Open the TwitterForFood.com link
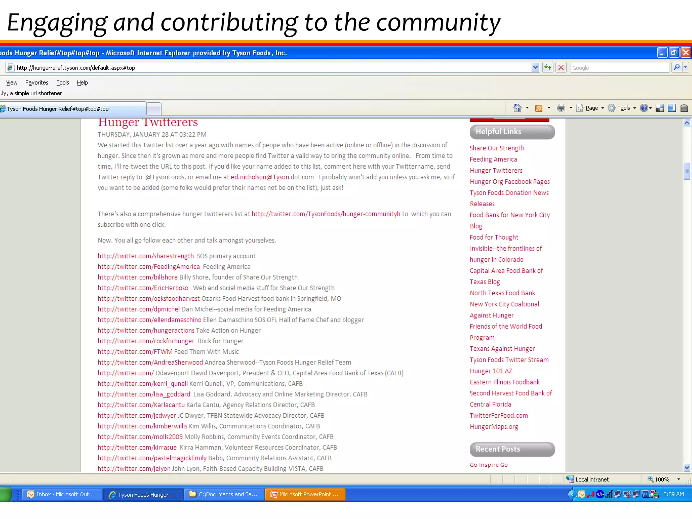This screenshot has height=519, width=692. (499, 415)
